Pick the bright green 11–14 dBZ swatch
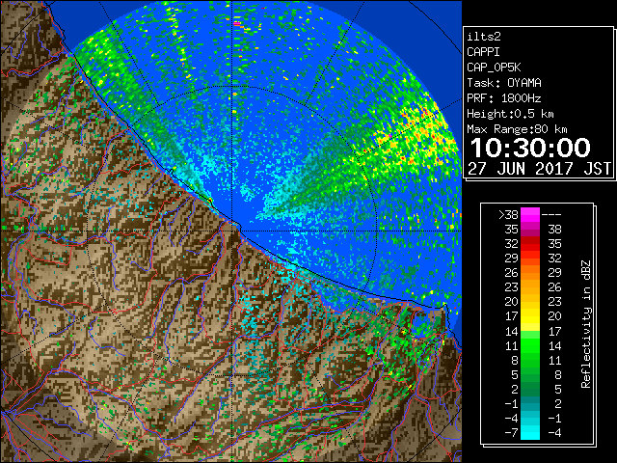617x463 pixels. click(x=530, y=345)
